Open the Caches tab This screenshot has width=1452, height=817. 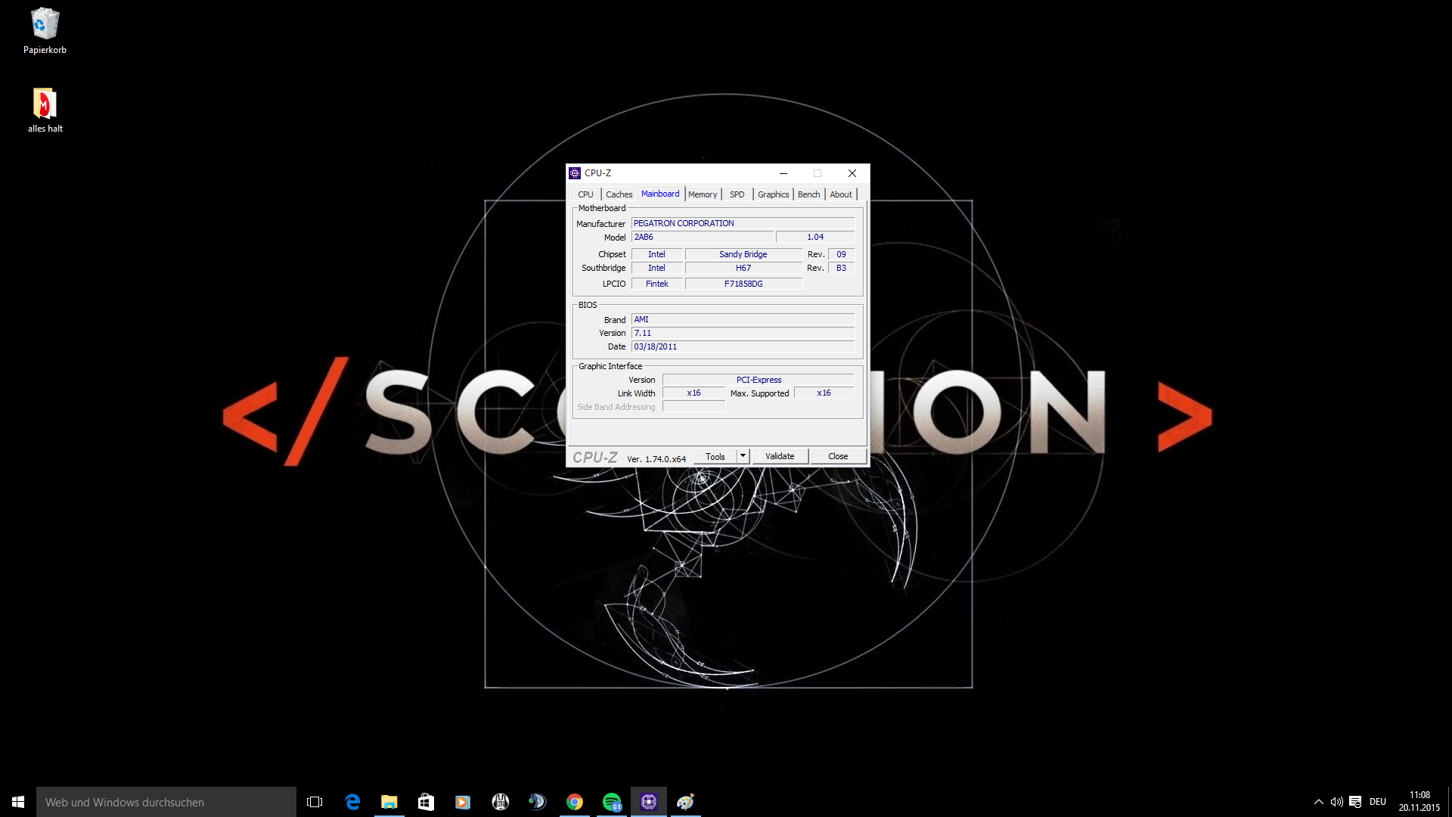click(x=619, y=194)
